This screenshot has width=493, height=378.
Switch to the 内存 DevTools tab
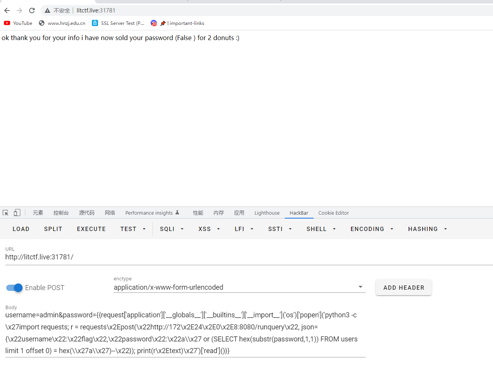[x=219, y=213]
